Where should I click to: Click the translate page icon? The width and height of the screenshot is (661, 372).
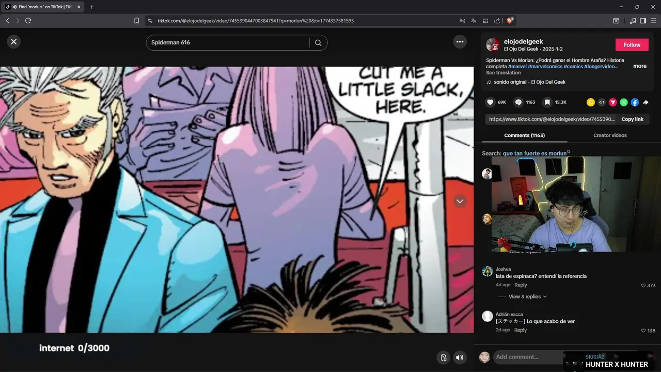pyautogui.click(x=474, y=21)
